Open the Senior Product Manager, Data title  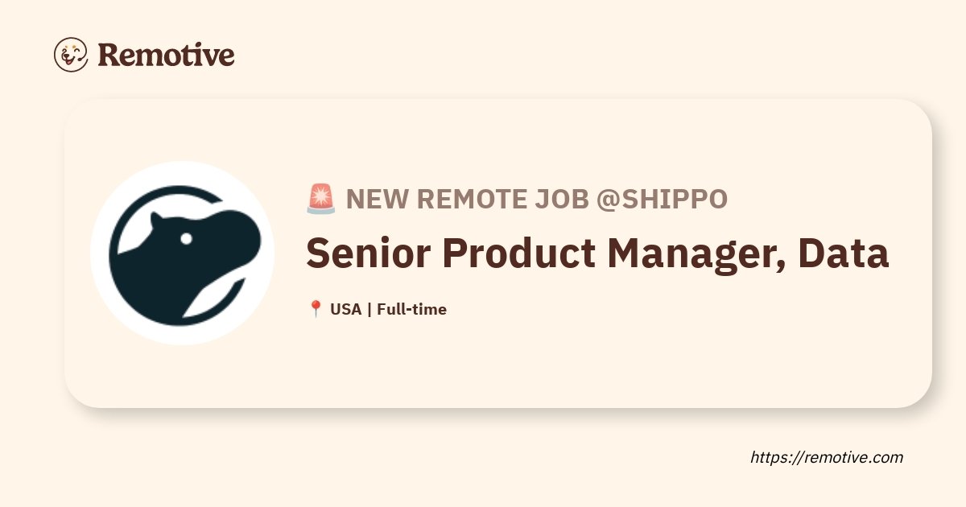point(597,254)
